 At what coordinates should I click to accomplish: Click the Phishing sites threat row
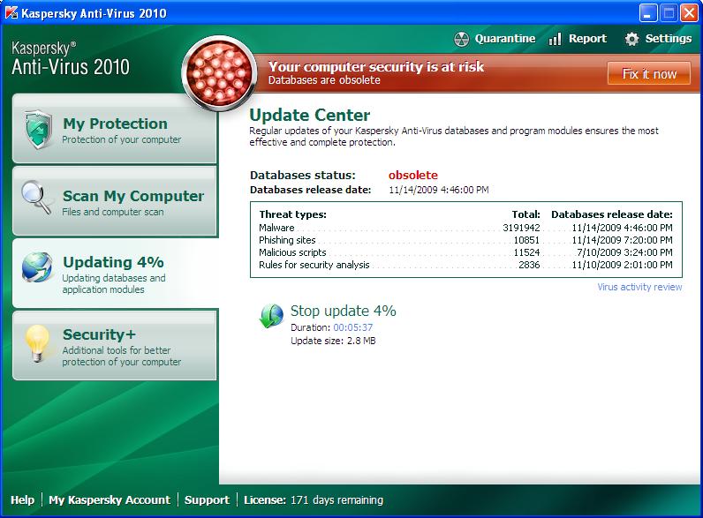click(x=465, y=240)
